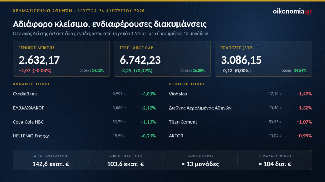Viewport: 325px width, 182px height.
Task: Click Viohalco loss −1,49%
Action: (304, 94)
